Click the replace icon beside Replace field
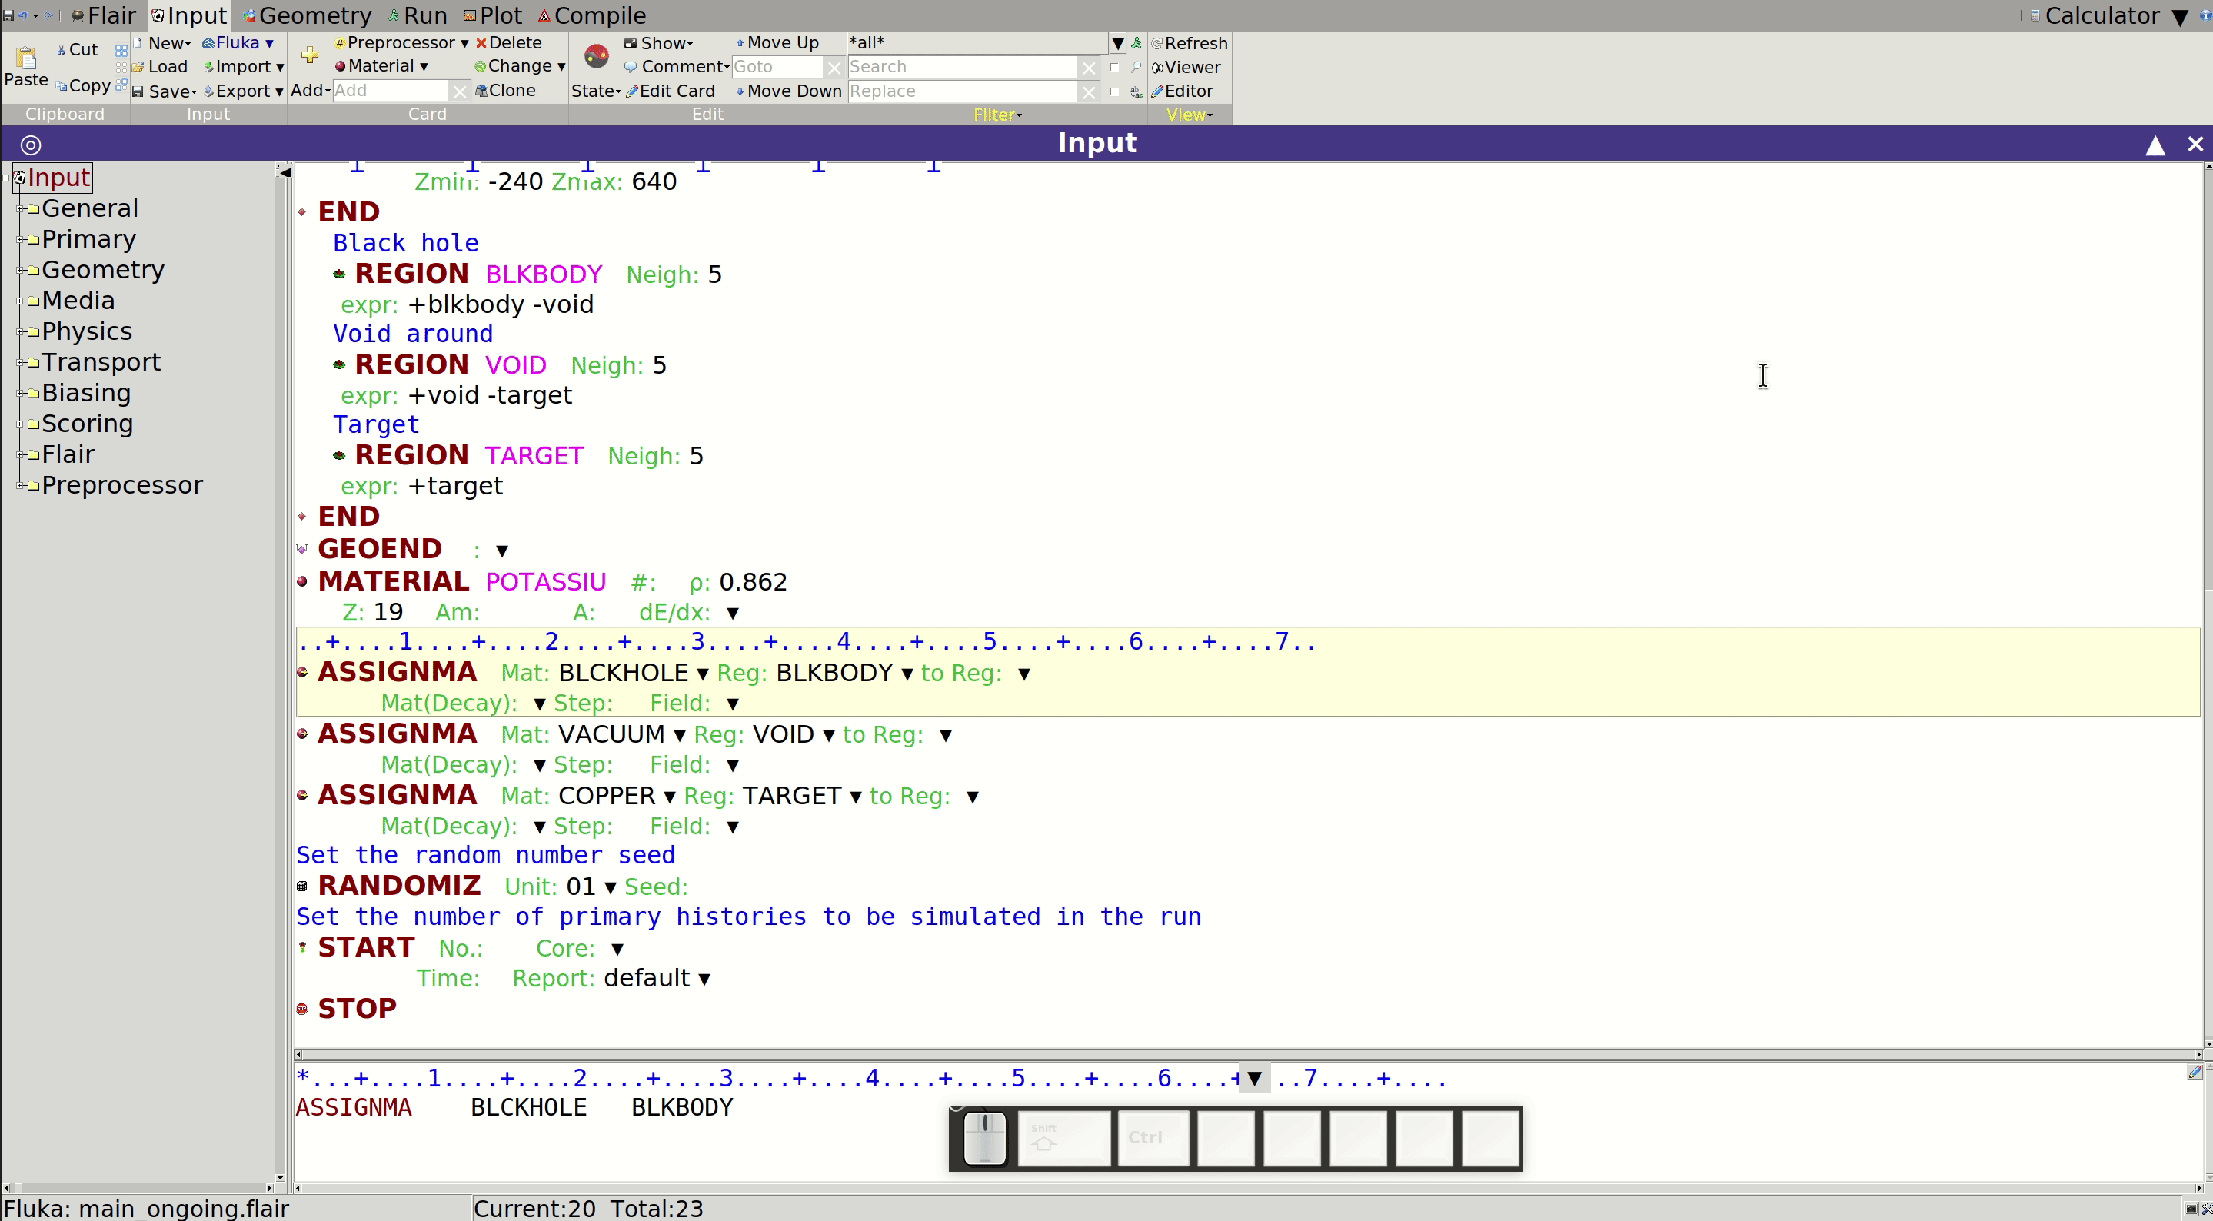 click(x=1136, y=91)
